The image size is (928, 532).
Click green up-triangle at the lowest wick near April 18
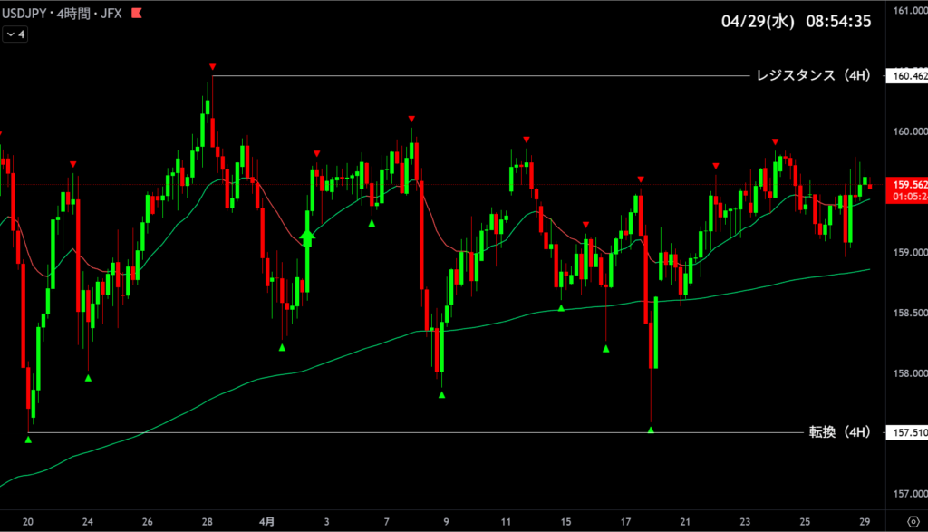[651, 430]
